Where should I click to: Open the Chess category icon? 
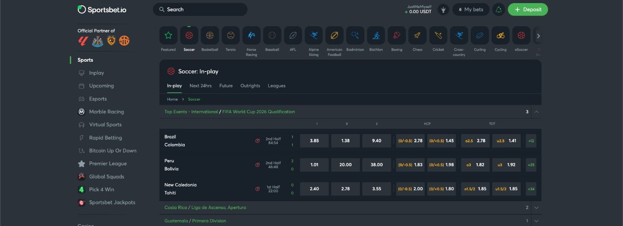click(x=417, y=36)
